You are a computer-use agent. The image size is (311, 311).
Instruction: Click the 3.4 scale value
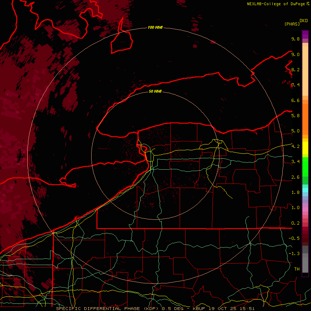tap(295, 162)
